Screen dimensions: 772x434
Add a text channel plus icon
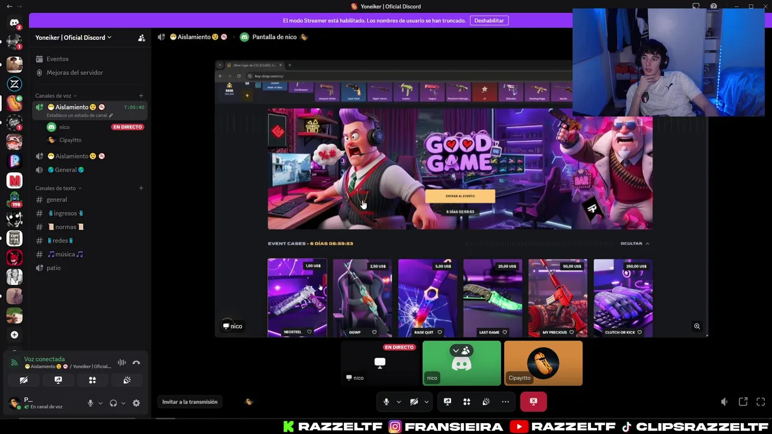pyautogui.click(x=141, y=188)
